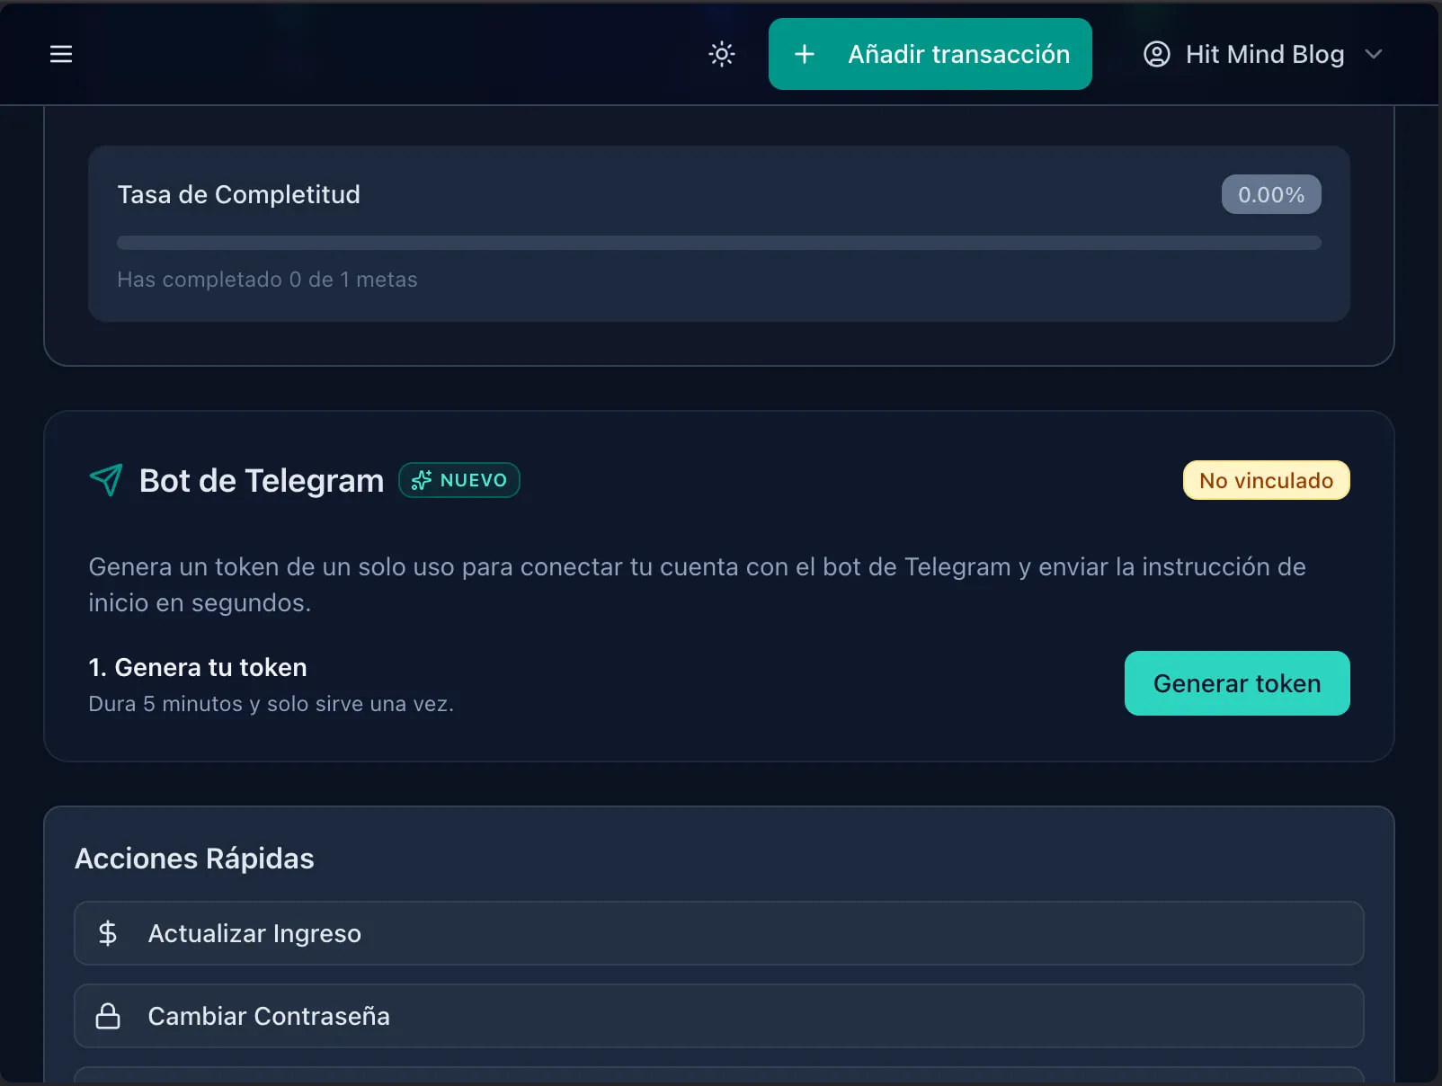Viewport: 1442px width, 1086px height.
Task: Click the Bot de Telegram heading
Action: [x=261, y=480]
